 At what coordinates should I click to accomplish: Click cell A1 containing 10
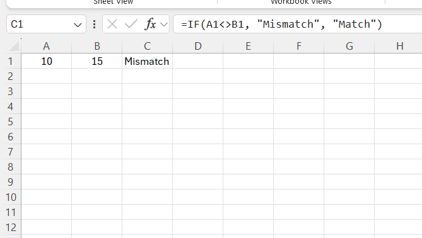pos(46,61)
